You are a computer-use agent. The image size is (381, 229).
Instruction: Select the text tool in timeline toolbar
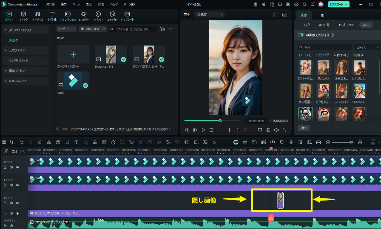click(x=77, y=142)
